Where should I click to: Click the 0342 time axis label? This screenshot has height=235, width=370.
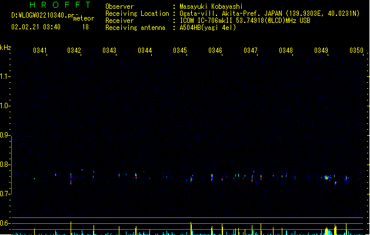(x=74, y=51)
